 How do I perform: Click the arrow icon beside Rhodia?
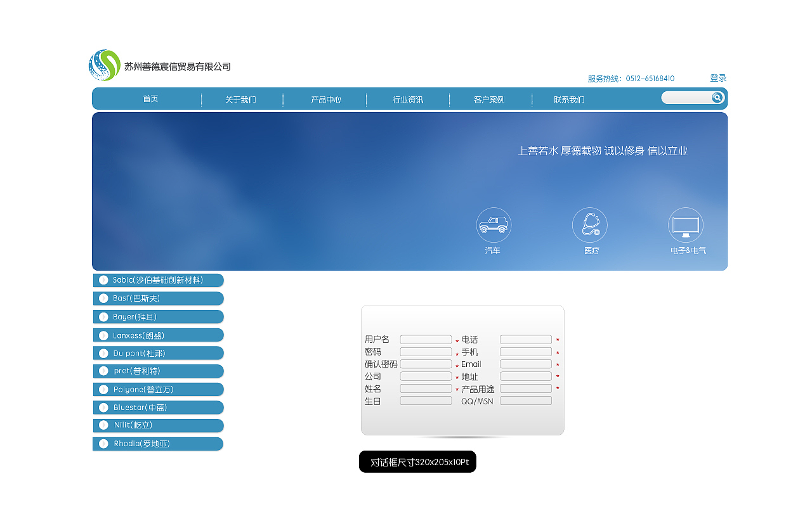tap(104, 444)
